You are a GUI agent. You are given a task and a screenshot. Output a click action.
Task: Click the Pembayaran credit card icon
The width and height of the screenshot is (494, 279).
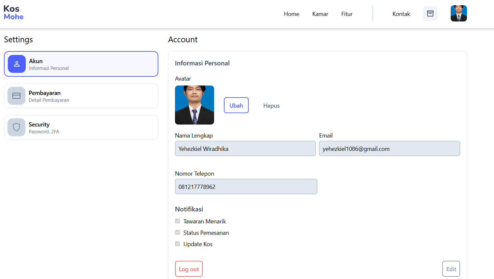pos(16,96)
